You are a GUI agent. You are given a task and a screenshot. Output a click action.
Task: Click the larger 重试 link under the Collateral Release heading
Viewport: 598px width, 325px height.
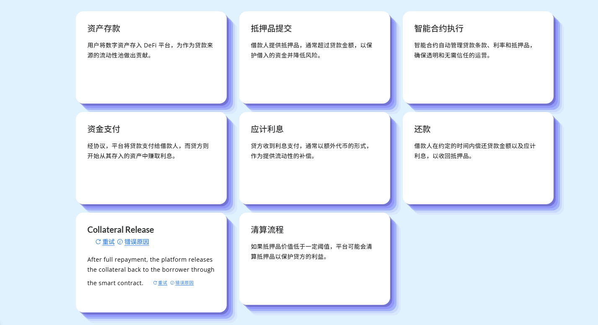point(109,242)
